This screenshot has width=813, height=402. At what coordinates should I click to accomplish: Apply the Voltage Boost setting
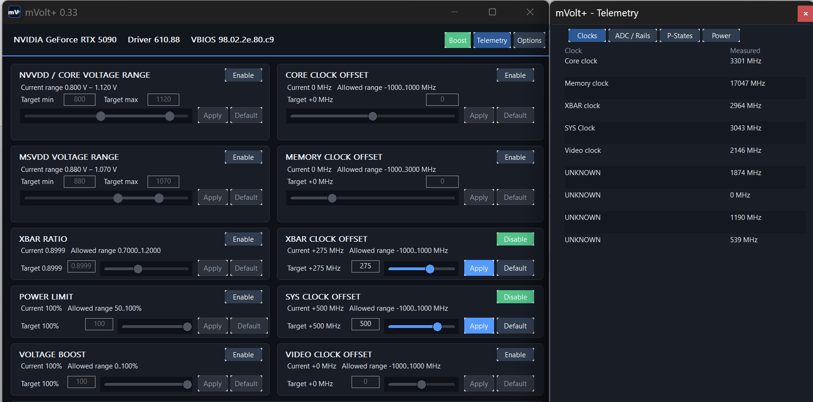(213, 384)
